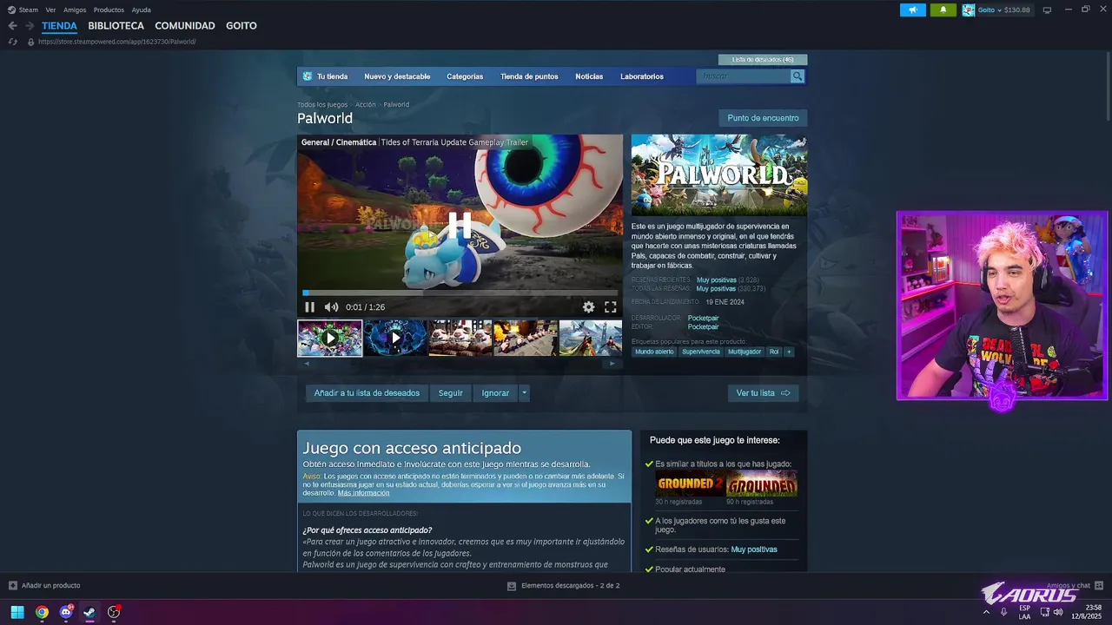The width and height of the screenshot is (1112, 625).
Task: Open Elementos descargados downloads
Action: click(563, 586)
